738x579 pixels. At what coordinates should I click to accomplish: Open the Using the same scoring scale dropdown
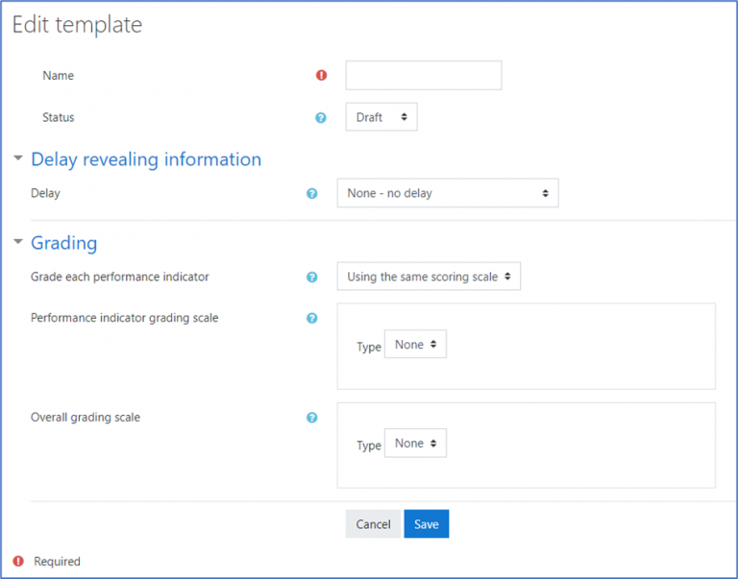click(x=429, y=277)
